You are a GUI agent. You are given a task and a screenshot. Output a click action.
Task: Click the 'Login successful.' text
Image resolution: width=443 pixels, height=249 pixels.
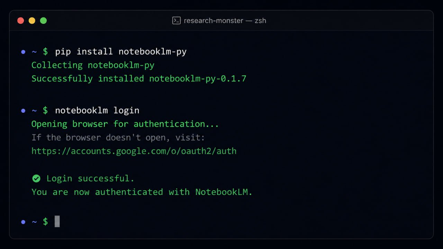pyautogui.click(x=90, y=178)
